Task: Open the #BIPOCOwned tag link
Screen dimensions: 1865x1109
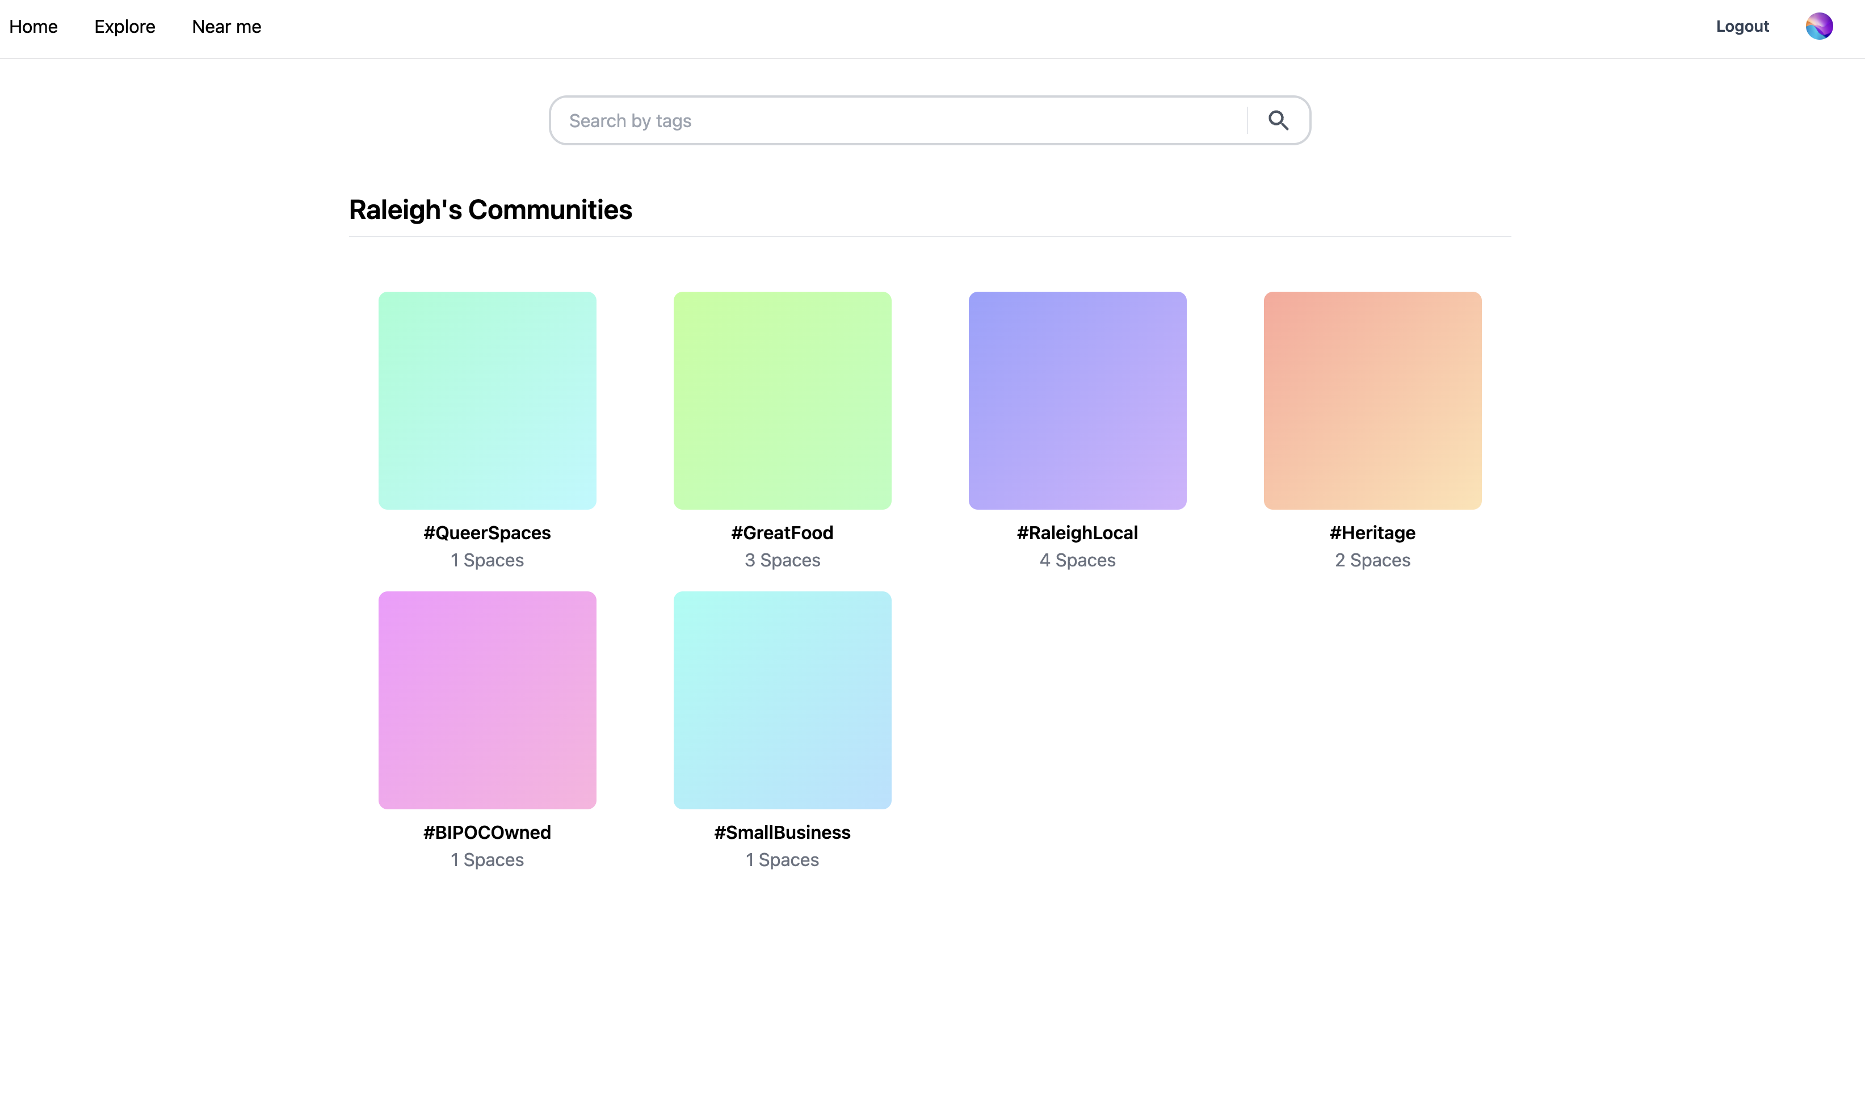Action: (487, 833)
